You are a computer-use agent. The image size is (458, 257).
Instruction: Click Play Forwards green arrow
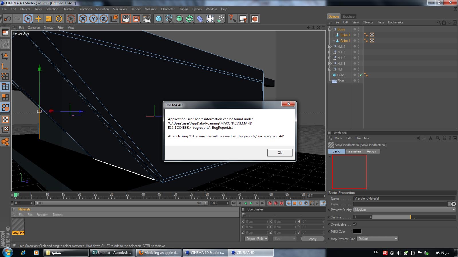[251, 203]
